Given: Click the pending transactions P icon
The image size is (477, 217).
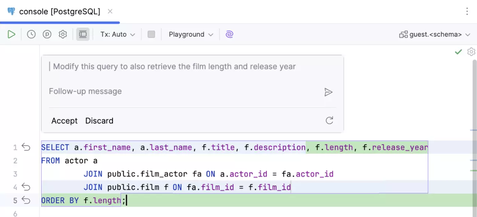Looking at the screenshot, I should pyautogui.click(x=47, y=34).
